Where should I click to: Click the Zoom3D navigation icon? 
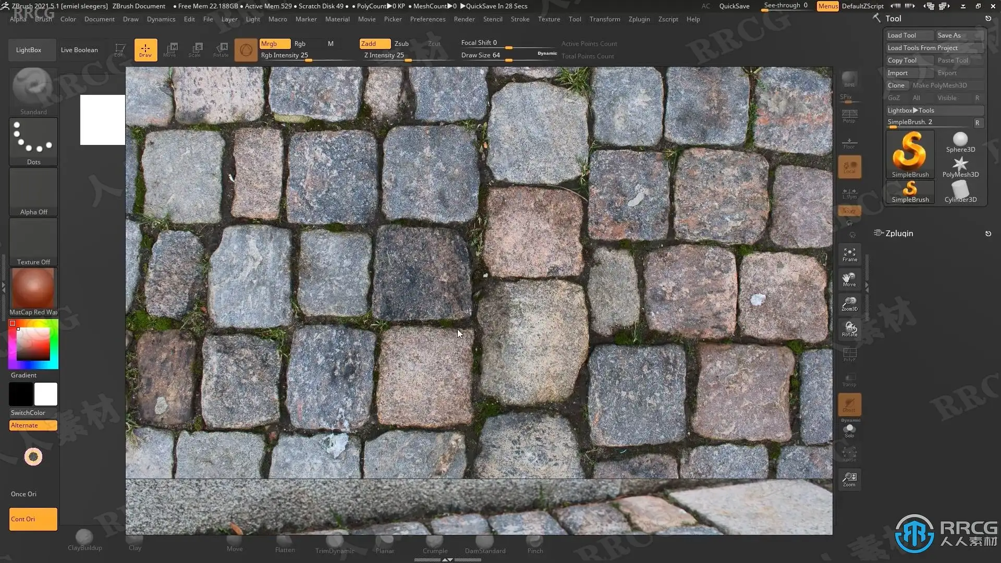pos(849,304)
